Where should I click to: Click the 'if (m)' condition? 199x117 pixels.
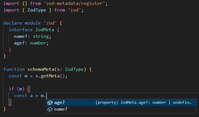(17, 89)
